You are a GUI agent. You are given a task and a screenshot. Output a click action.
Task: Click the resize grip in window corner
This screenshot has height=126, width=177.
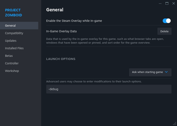[x=175, y=124]
